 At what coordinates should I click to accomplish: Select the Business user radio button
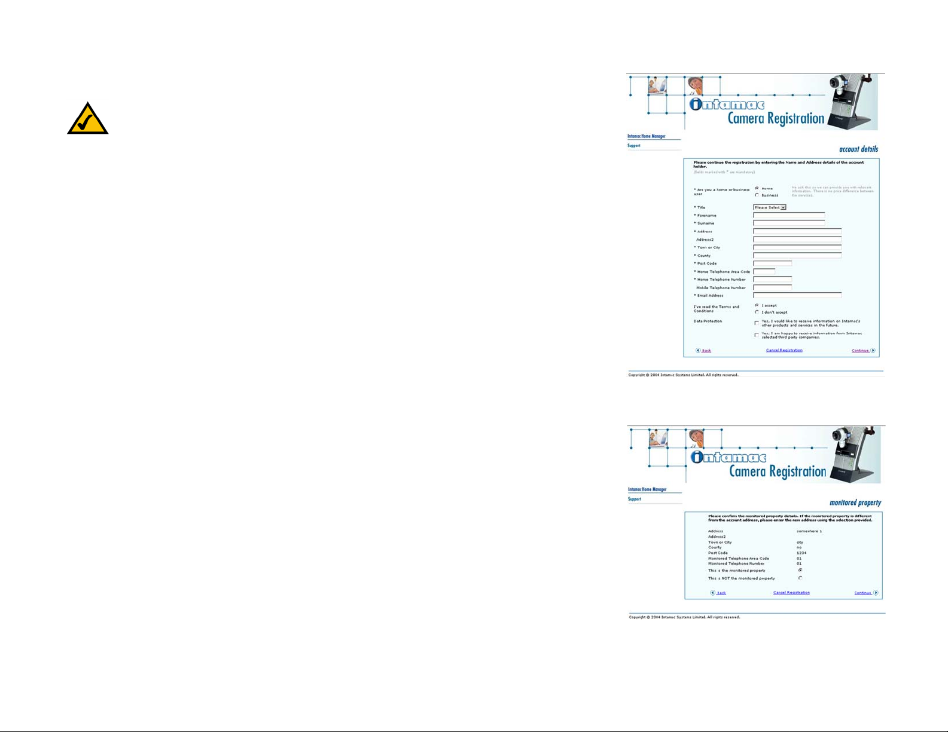[x=757, y=195]
